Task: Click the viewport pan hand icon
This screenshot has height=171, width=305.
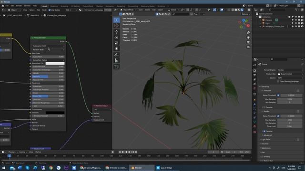Action: (248, 38)
